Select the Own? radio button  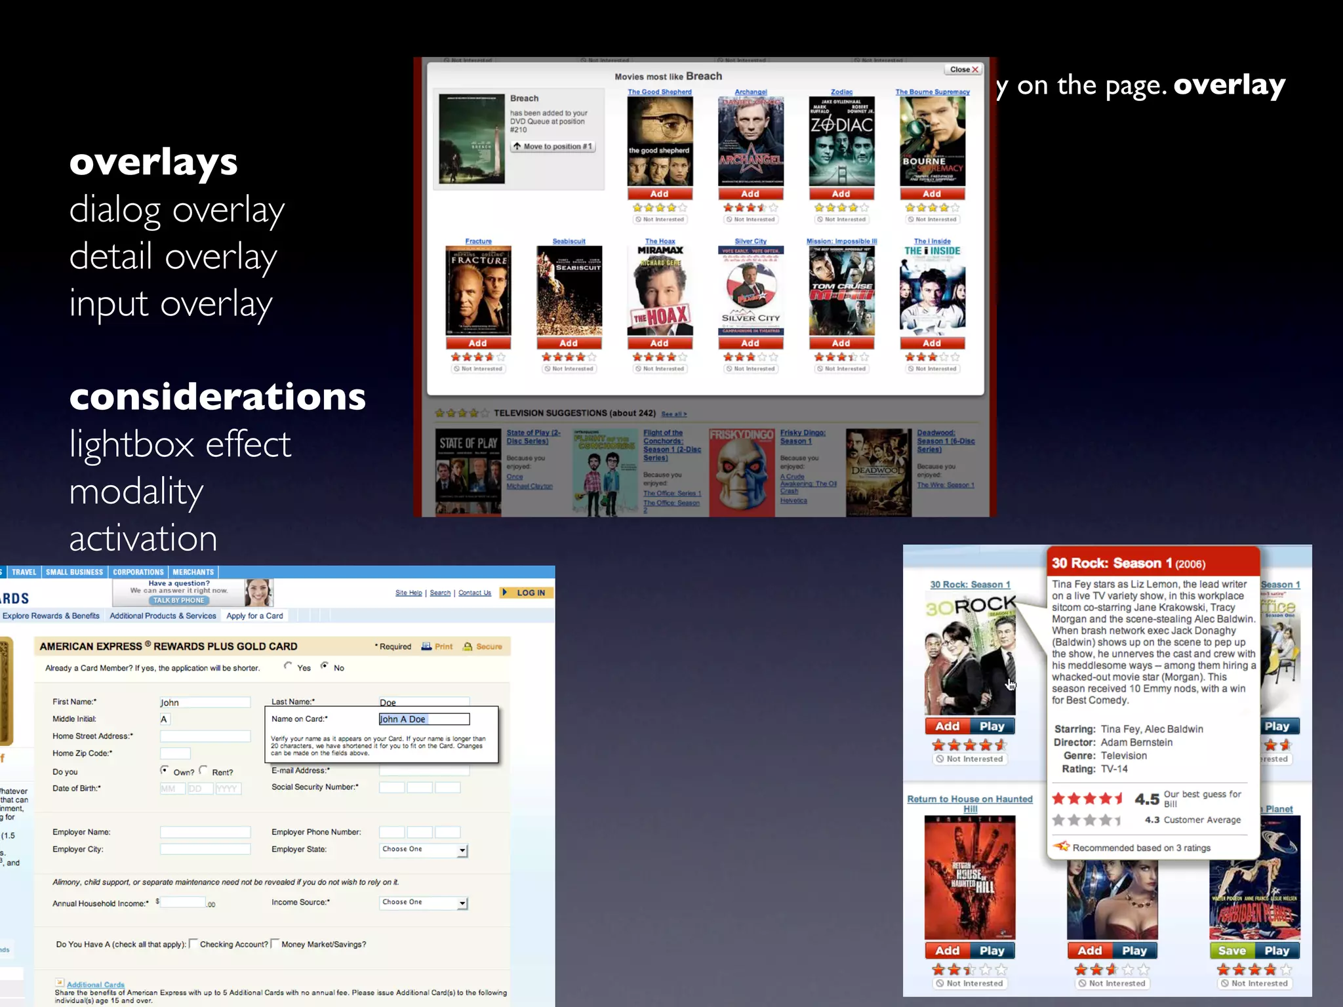pyautogui.click(x=164, y=770)
